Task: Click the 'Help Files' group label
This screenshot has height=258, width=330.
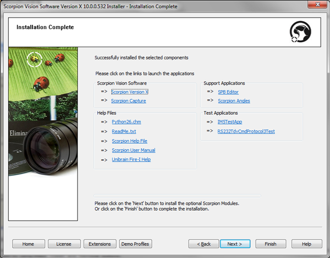Action: click(107, 113)
